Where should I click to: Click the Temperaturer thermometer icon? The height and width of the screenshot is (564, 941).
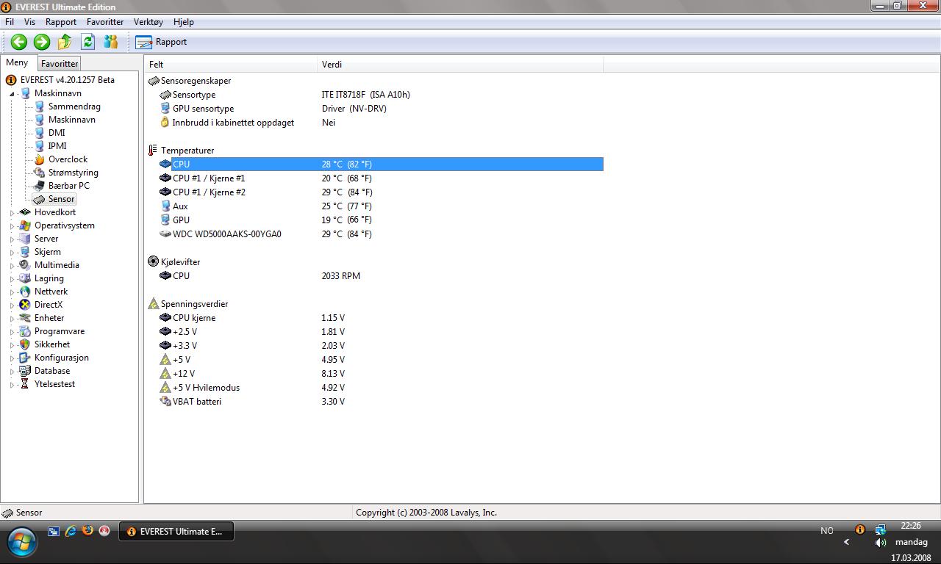153,151
